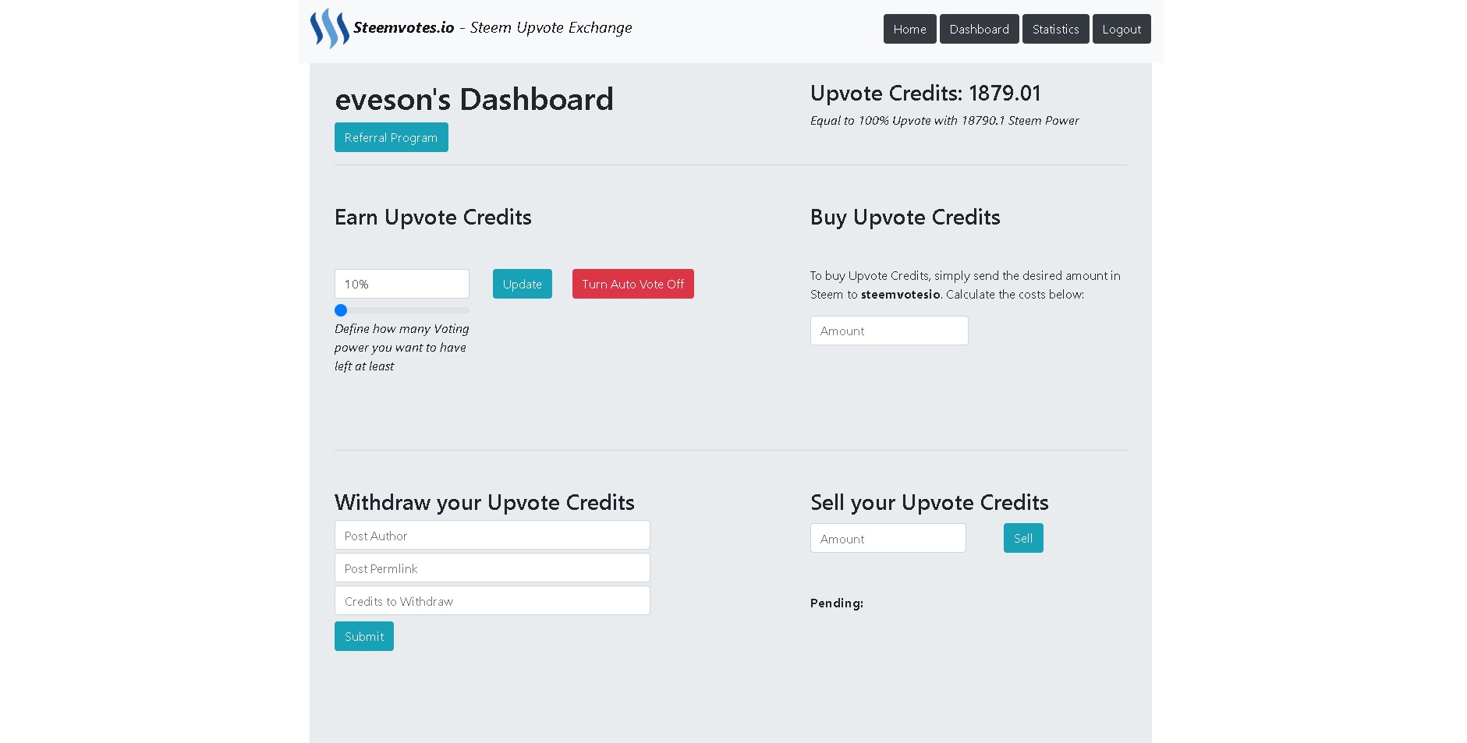
Task: Submit the withdraw credits form
Action: (363, 636)
